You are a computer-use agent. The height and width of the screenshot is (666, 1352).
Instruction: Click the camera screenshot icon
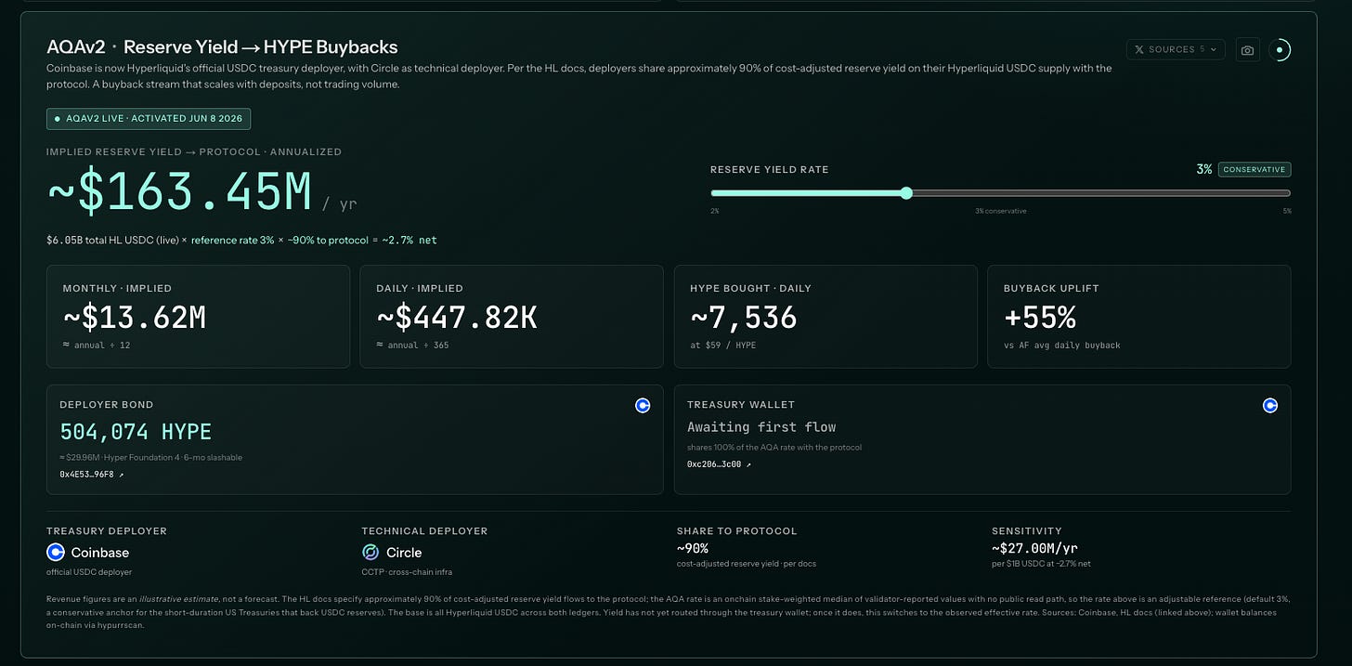point(1248,50)
